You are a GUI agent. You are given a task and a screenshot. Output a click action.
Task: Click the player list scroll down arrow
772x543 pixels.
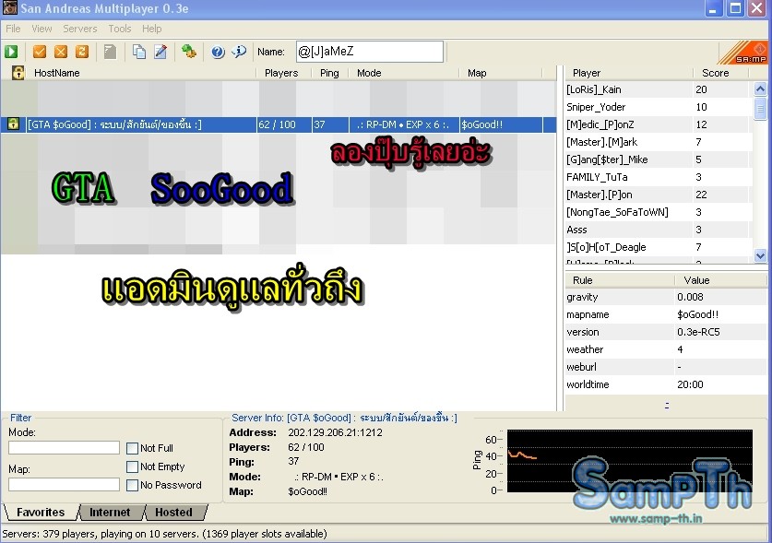[760, 255]
